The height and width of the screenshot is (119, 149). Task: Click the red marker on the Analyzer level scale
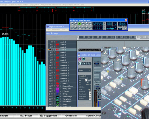pyautogui.click(x=52, y=10)
